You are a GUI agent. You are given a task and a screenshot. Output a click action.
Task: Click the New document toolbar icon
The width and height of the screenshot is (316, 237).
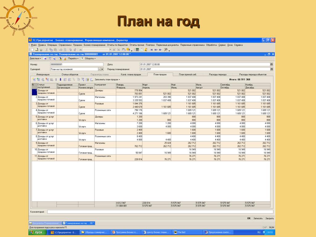coord(32,50)
